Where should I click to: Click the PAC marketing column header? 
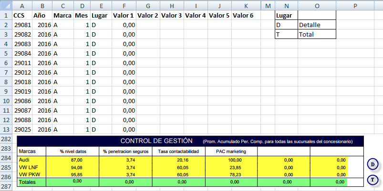[x=231, y=151]
